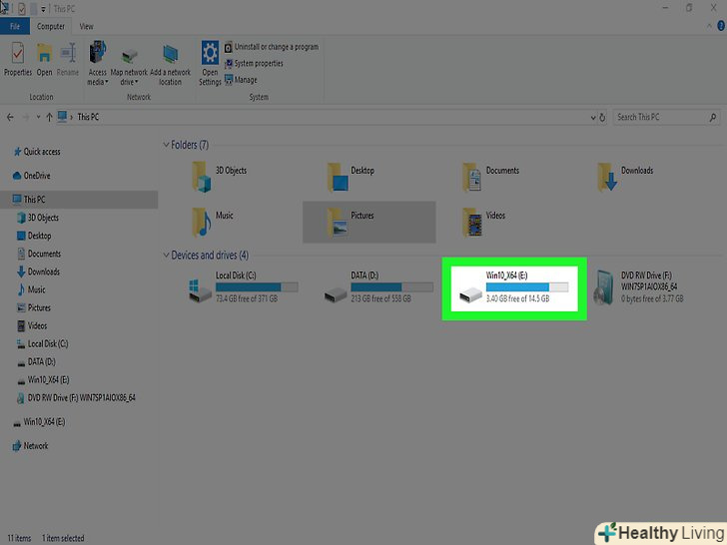Select DVD RW Drive (F:) in navigation pane
The height and width of the screenshot is (545, 727).
pyautogui.click(x=76, y=397)
